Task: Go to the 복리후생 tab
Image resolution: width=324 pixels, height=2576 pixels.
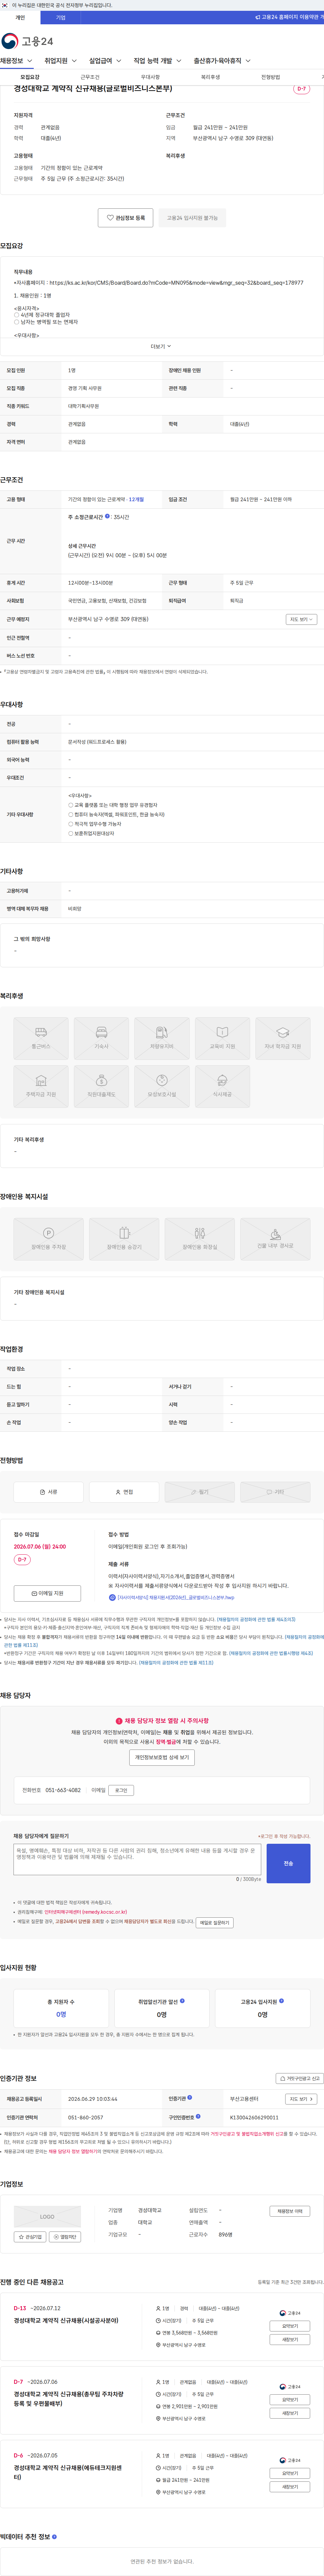Action: coord(210,77)
